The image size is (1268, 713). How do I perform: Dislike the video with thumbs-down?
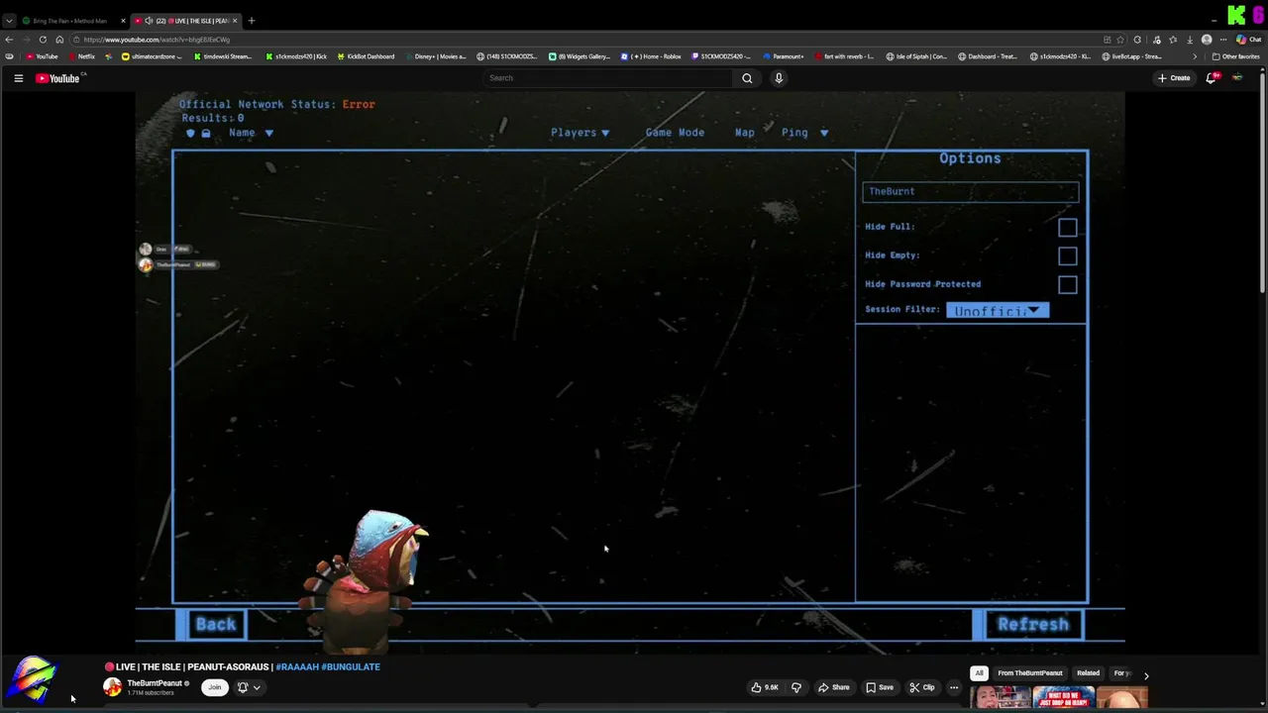point(795,687)
